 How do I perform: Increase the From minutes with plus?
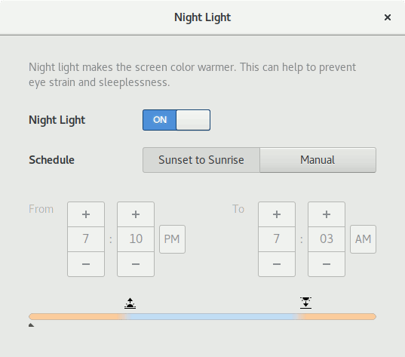point(136,214)
